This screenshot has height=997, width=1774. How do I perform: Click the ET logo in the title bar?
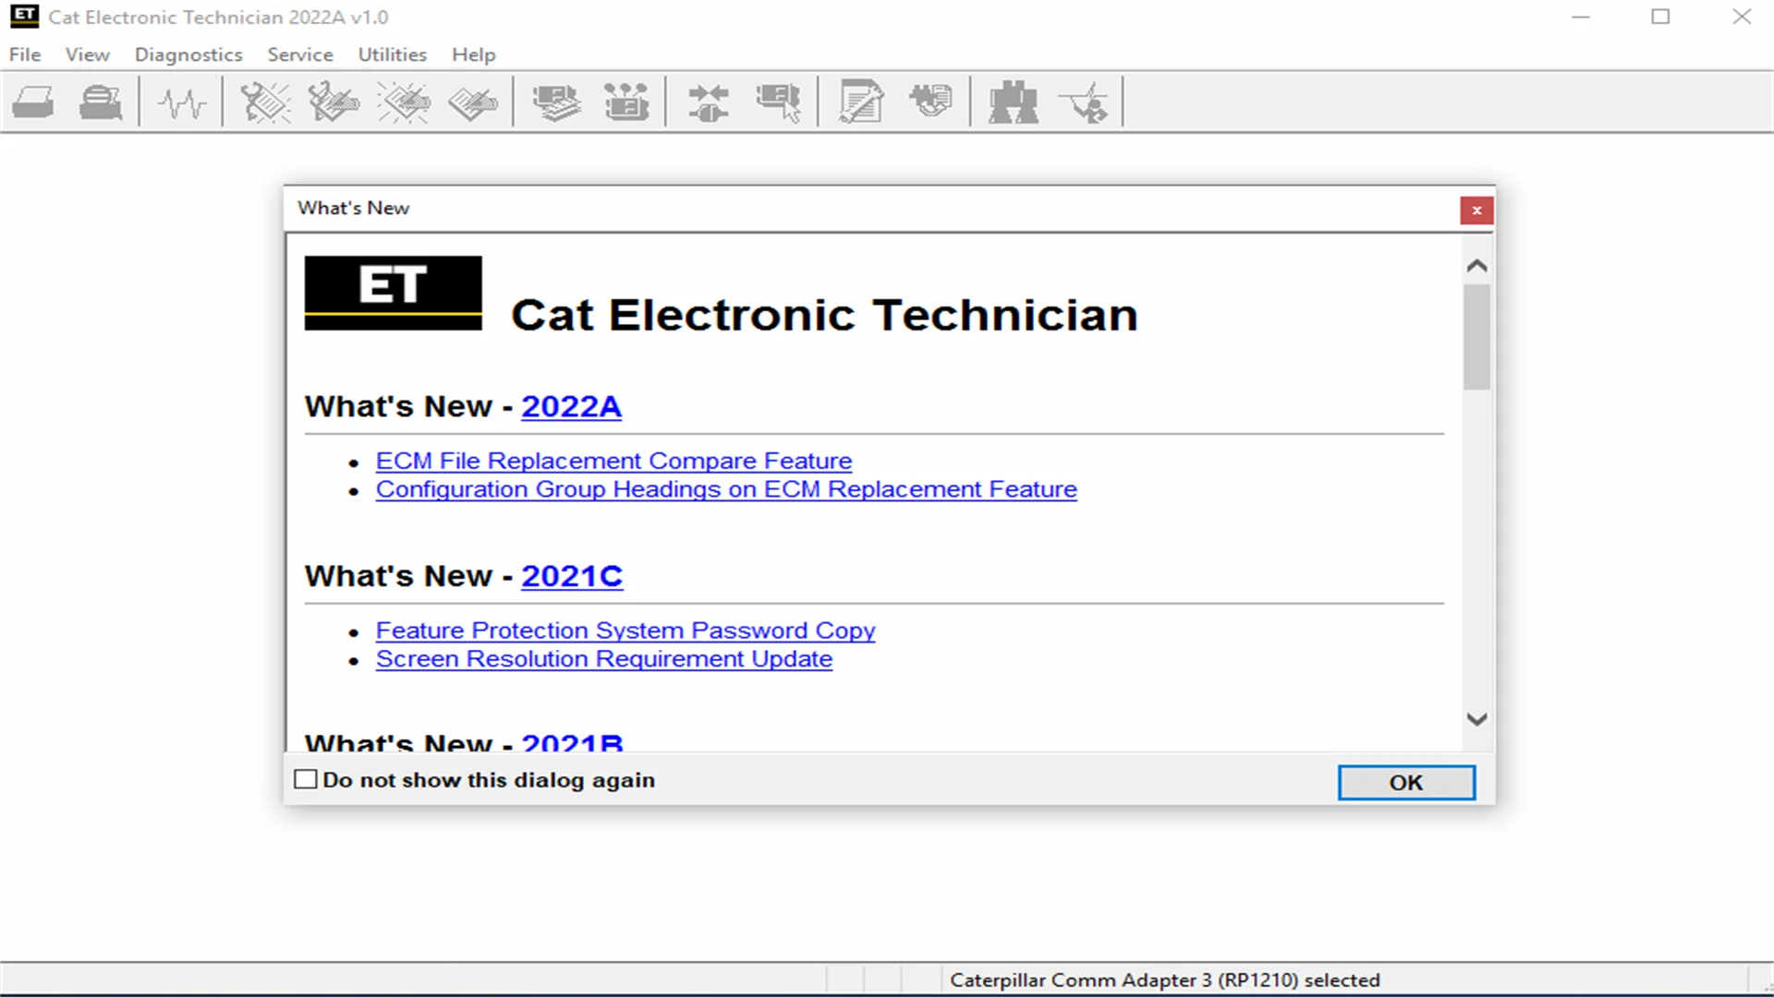point(25,16)
